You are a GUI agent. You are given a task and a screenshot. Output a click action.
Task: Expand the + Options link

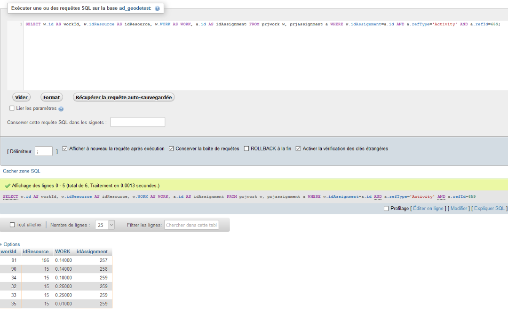pos(10,244)
